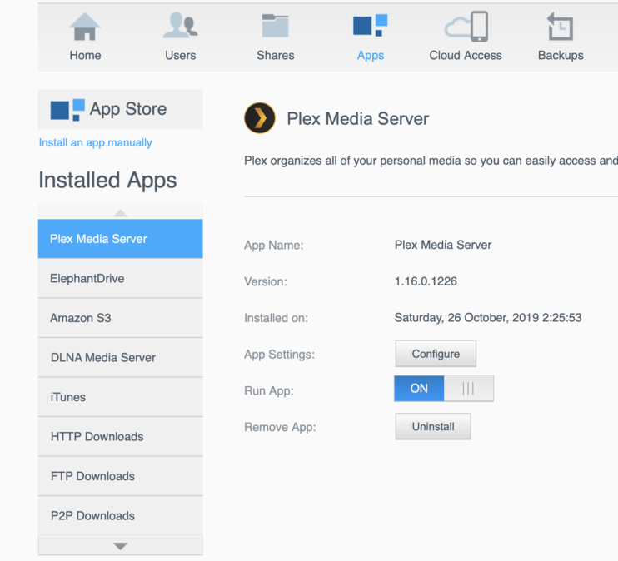Click the version number 1.16.0.1226
The height and width of the screenshot is (561, 618).
426,281
